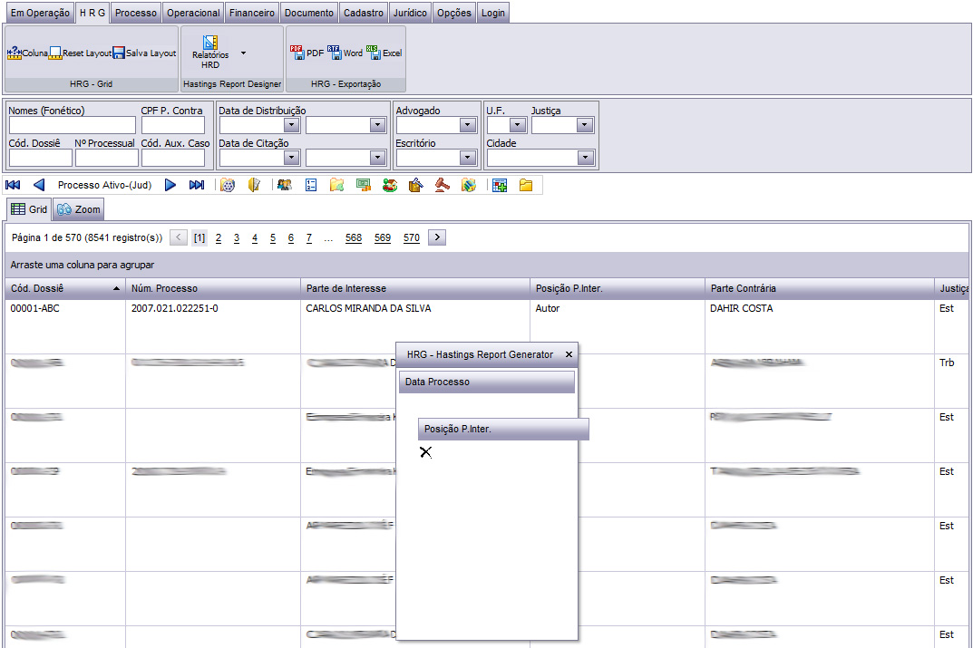Open the Jurídico tab
The width and height of the screenshot is (973, 648).
coord(410,13)
